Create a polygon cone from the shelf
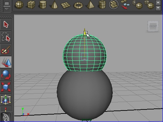163x122 pixels. [54, 5]
